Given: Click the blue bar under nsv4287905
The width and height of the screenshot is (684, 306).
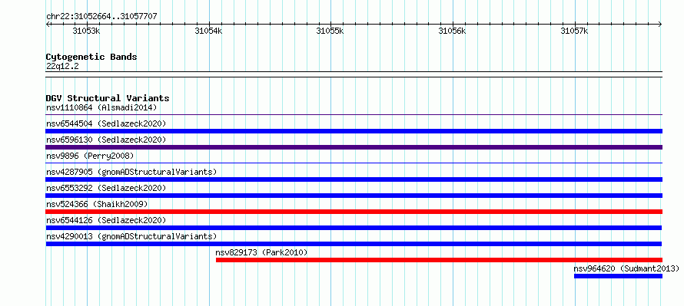Looking at the screenshot, I should [354, 179].
